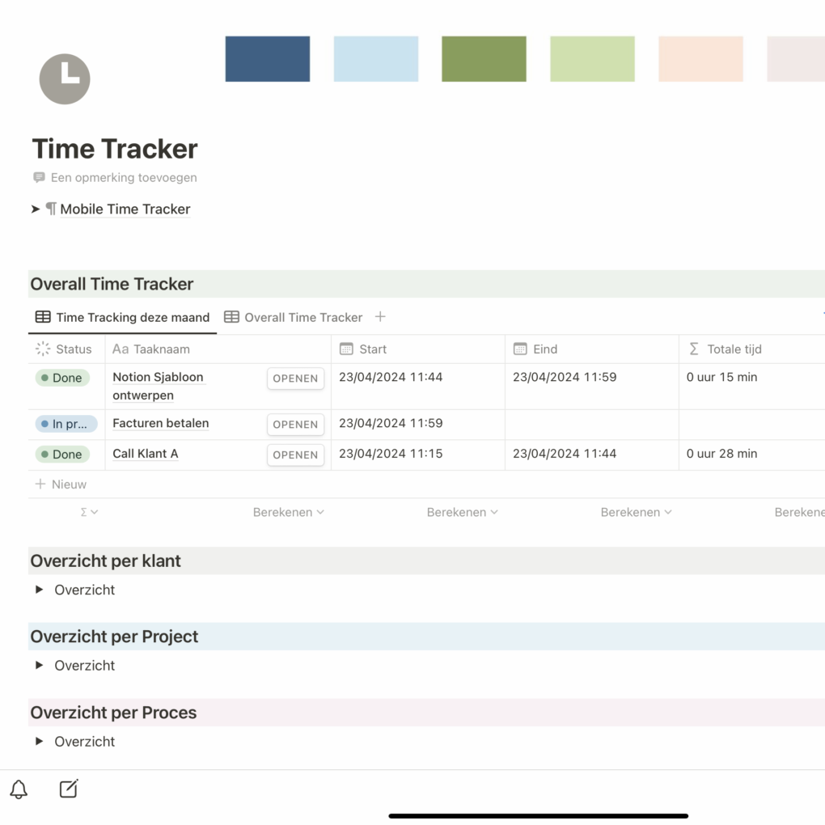Open the notifications bell icon
The width and height of the screenshot is (825, 825).
pos(19,789)
